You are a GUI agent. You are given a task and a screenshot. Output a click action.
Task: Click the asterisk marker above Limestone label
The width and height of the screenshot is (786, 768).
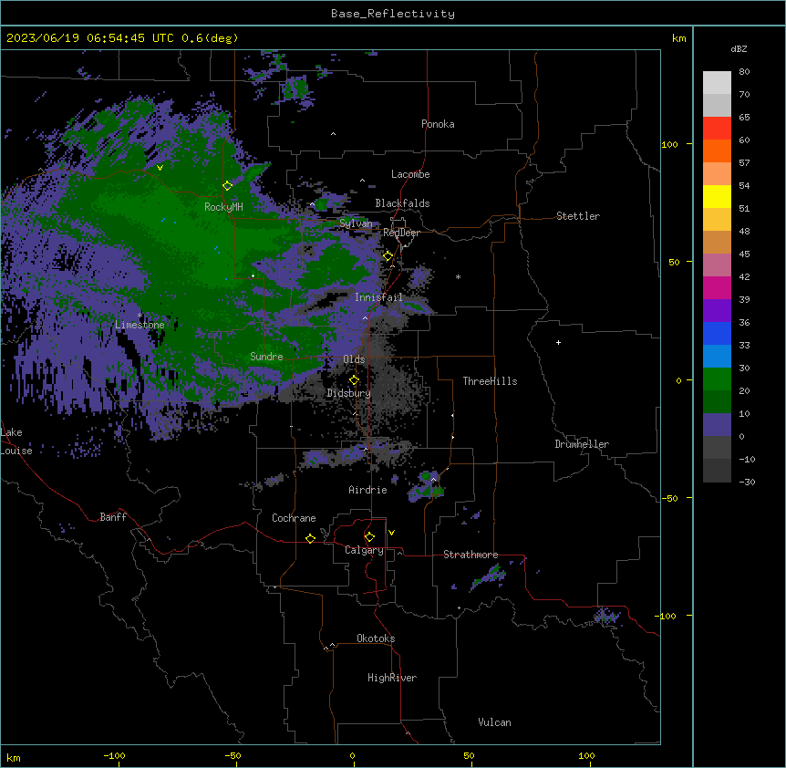[x=140, y=316]
